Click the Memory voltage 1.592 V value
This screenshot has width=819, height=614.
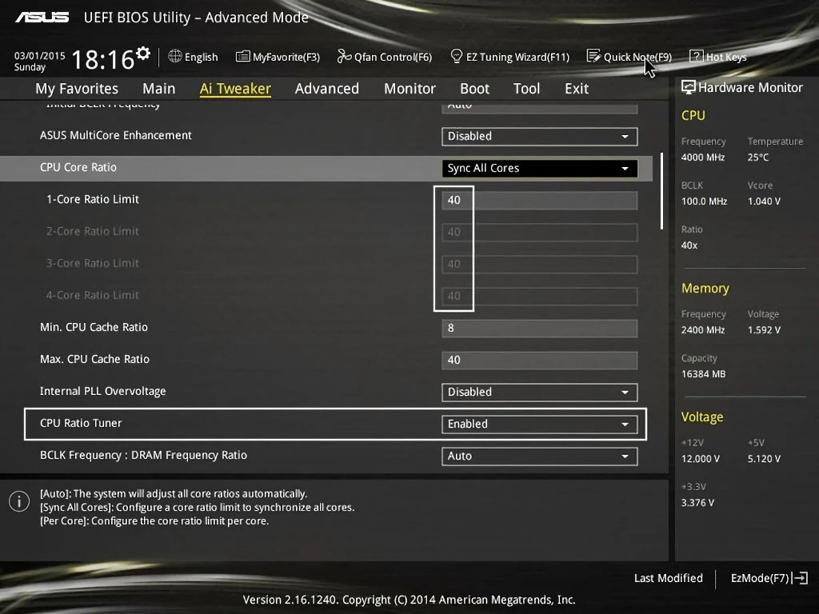(x=764, y=330)
